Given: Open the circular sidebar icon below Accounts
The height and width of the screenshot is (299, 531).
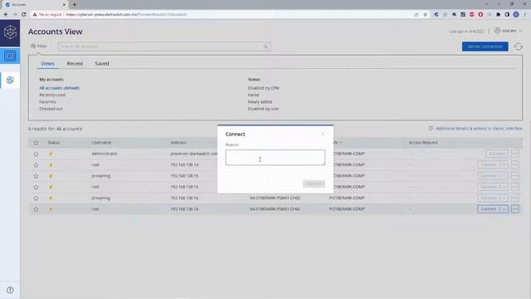Looking at the screenshot, I should pyautogui.click(x=10, y=81).
